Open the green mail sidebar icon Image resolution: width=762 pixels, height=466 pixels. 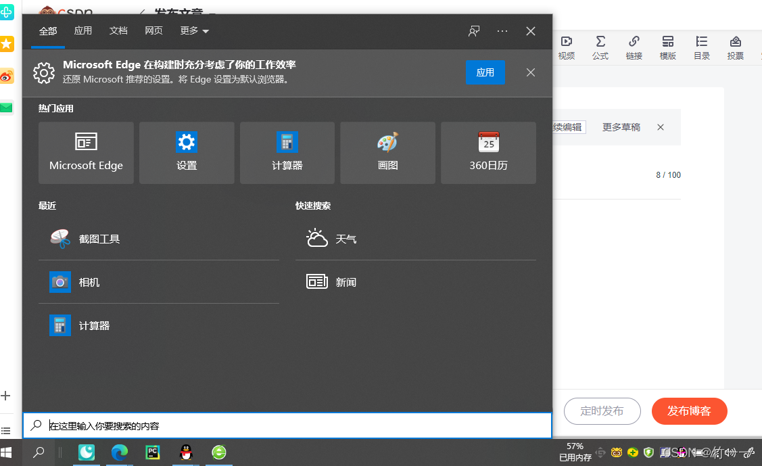(6, 108)
